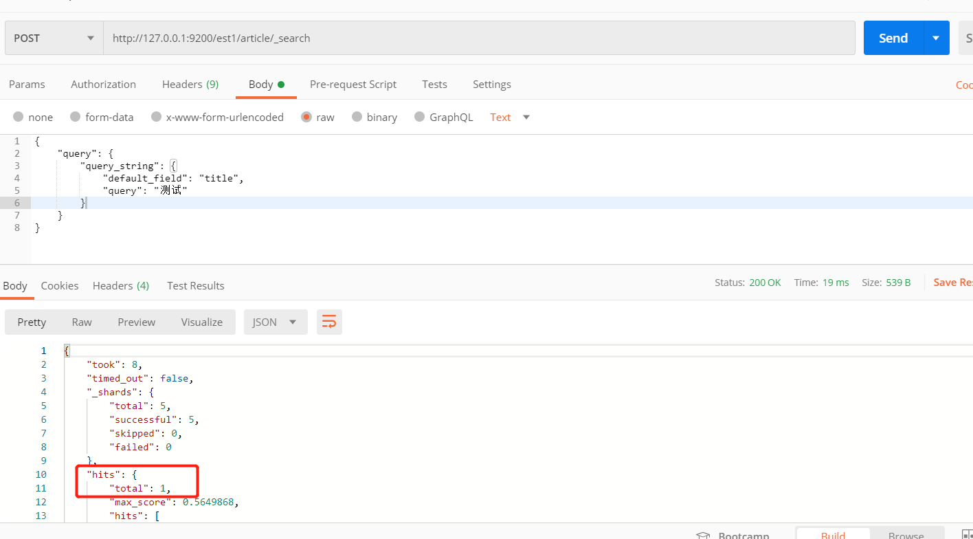Open the response Headers (4) tab
Viewport: 973px width, 539px height.
tap(121, 285)
